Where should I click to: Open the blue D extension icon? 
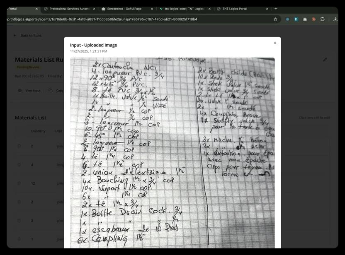[296, 19]
